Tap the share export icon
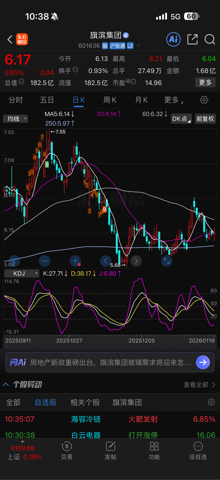This screenshot has width=220, height=480. pyautogui.click(x=192, y=39)
